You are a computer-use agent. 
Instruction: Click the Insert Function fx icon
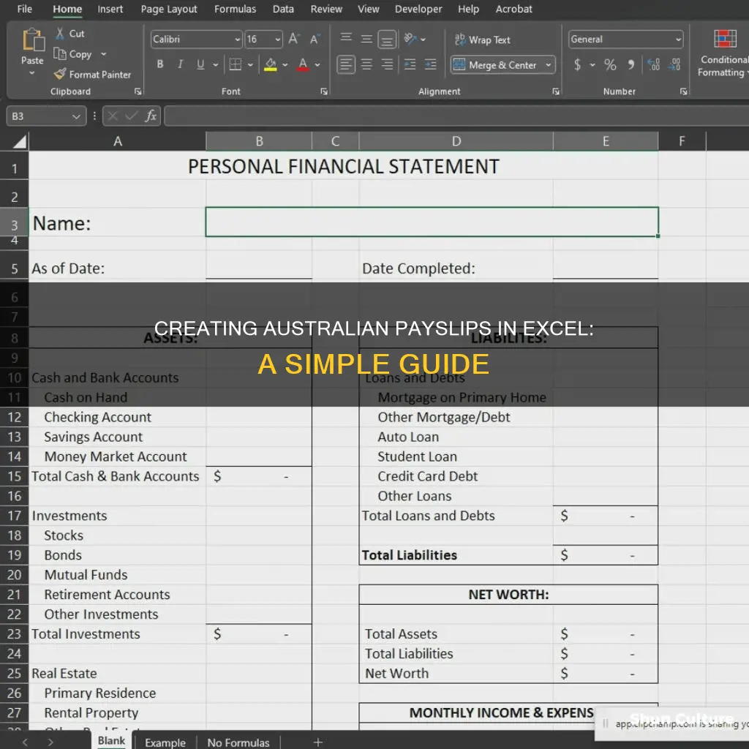(151, 116)
